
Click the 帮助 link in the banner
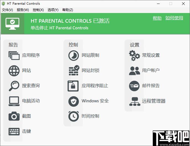(157, 18)
